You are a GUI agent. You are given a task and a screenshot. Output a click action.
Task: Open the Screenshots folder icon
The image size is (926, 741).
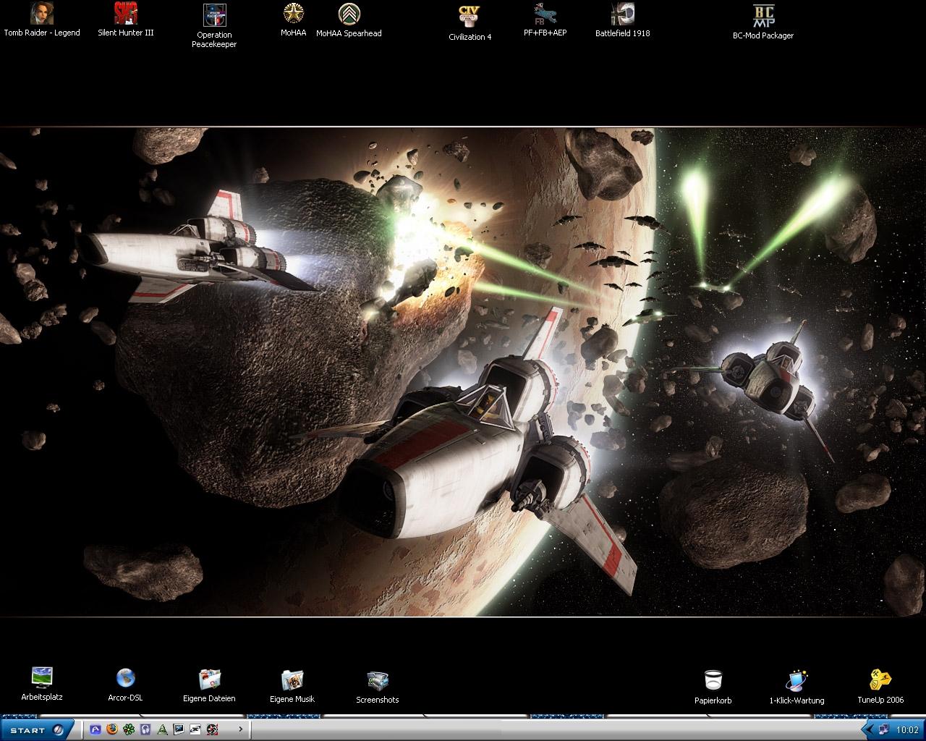(x=378, y=687)
